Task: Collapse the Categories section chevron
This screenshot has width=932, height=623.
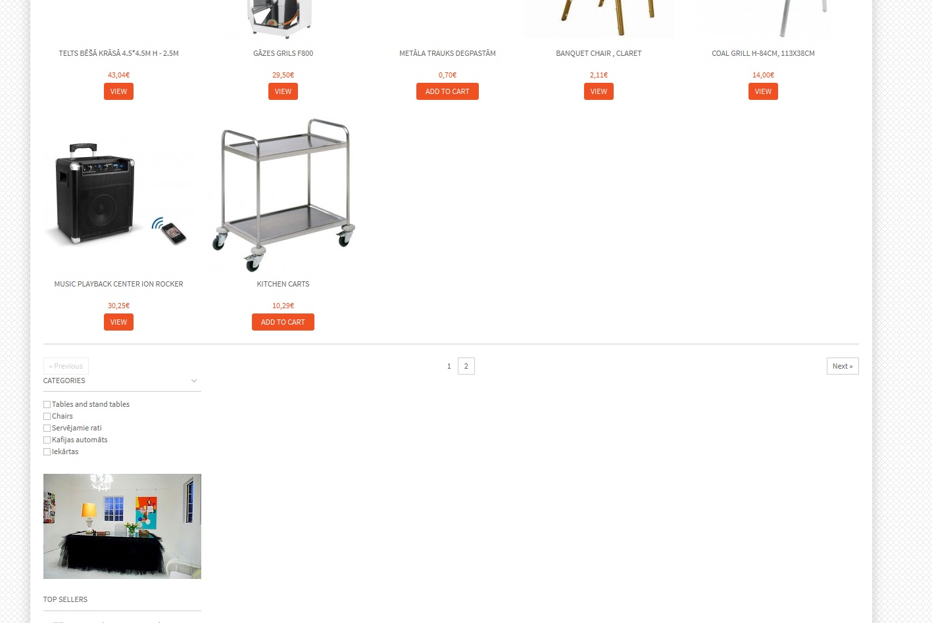Action: (x=194, y=381)
